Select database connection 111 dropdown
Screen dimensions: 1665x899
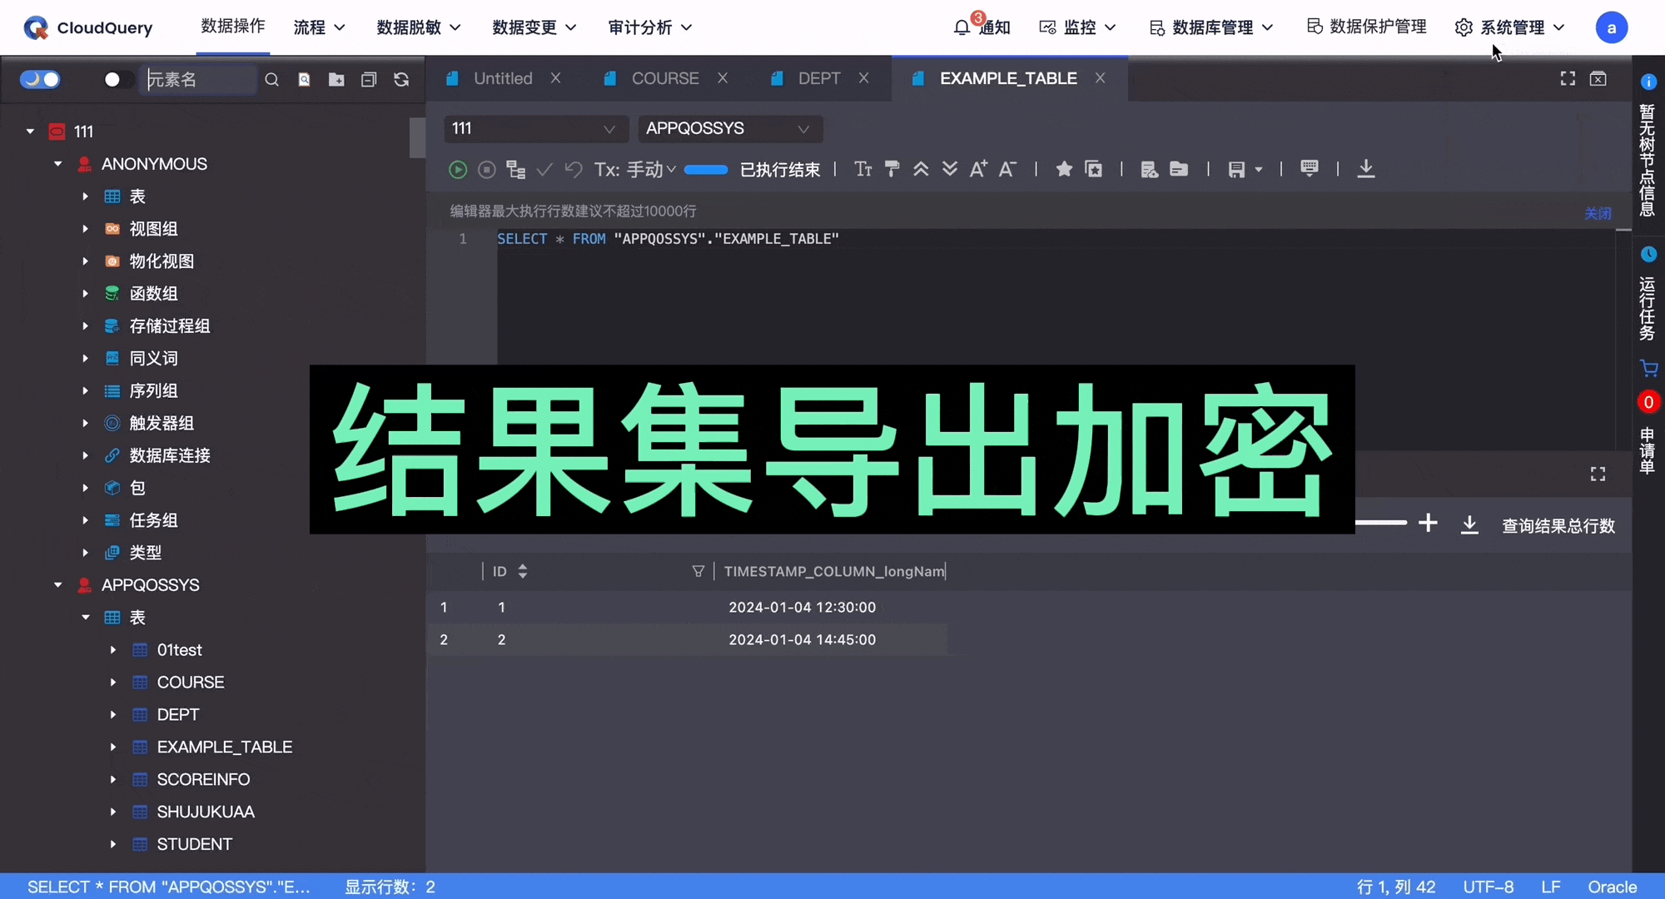click(534, 128)
